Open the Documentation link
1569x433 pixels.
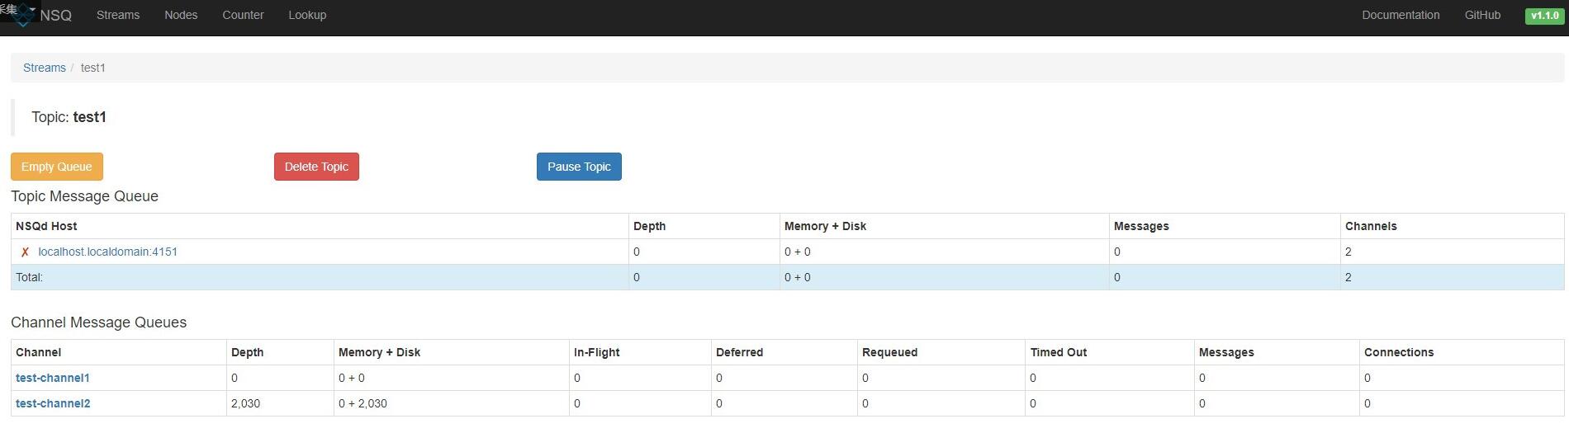pyautogui.click(x=1401, y=15)
